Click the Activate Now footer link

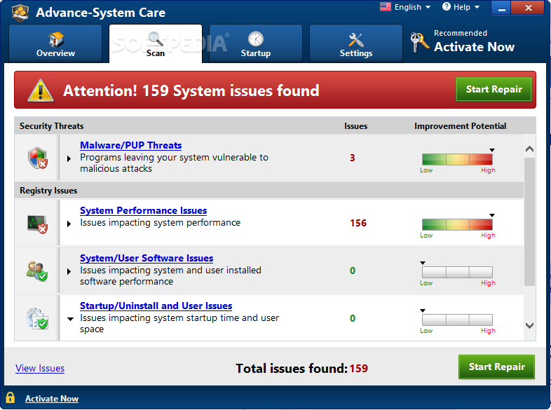pos(52,398)
